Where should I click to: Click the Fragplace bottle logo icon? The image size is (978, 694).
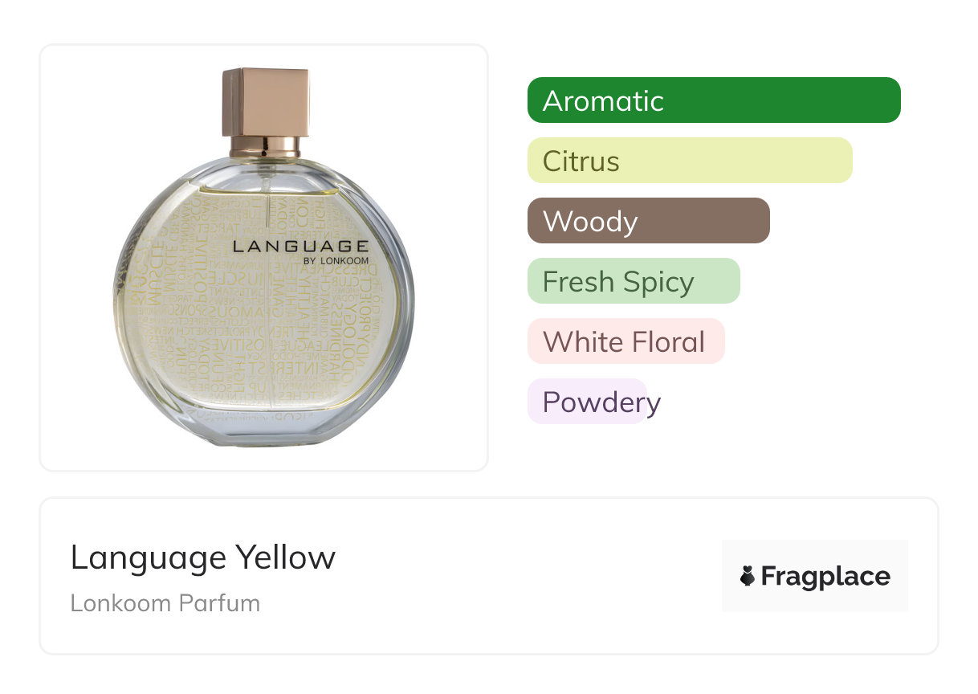point(748,576)
